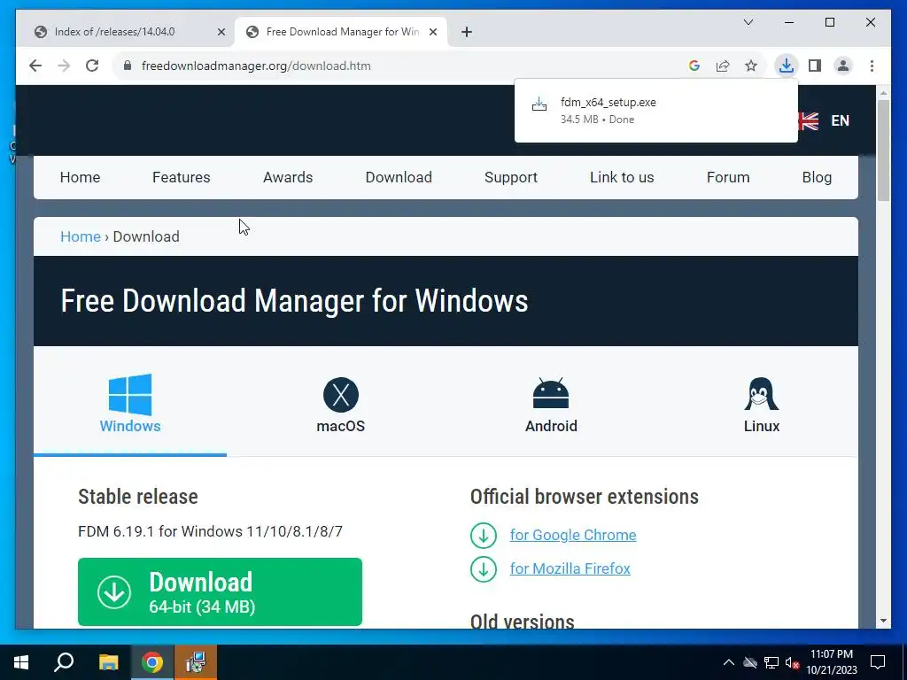Open the network tray icon
Screen dimensions: 907x680
771,662
